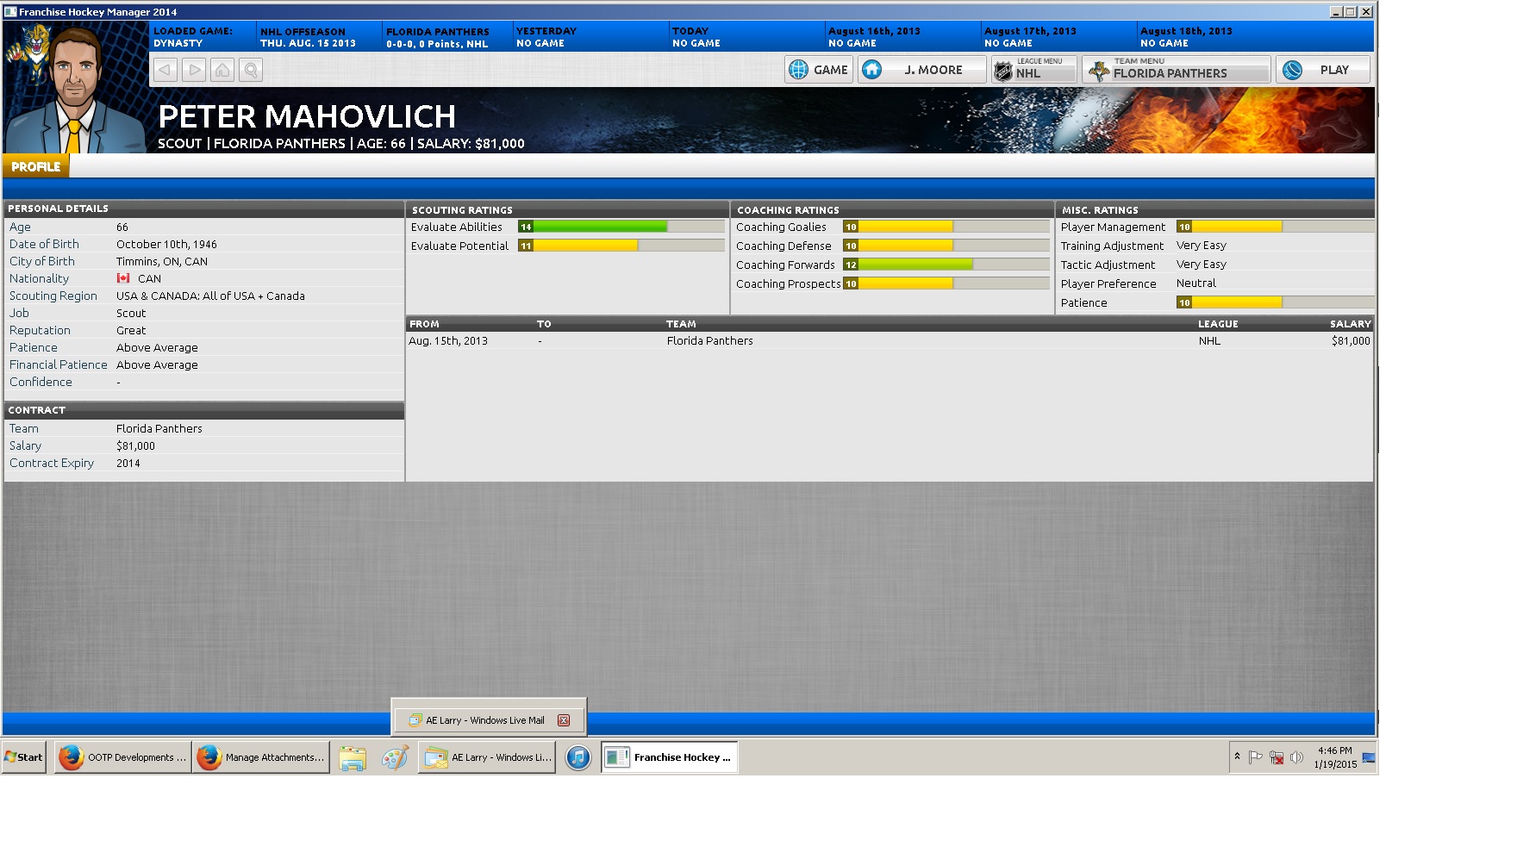Image resolution: width=1517 pixels, height=853 pixels.
Task: Open the Paint palette taskbar icon
Action: [395, 757]
